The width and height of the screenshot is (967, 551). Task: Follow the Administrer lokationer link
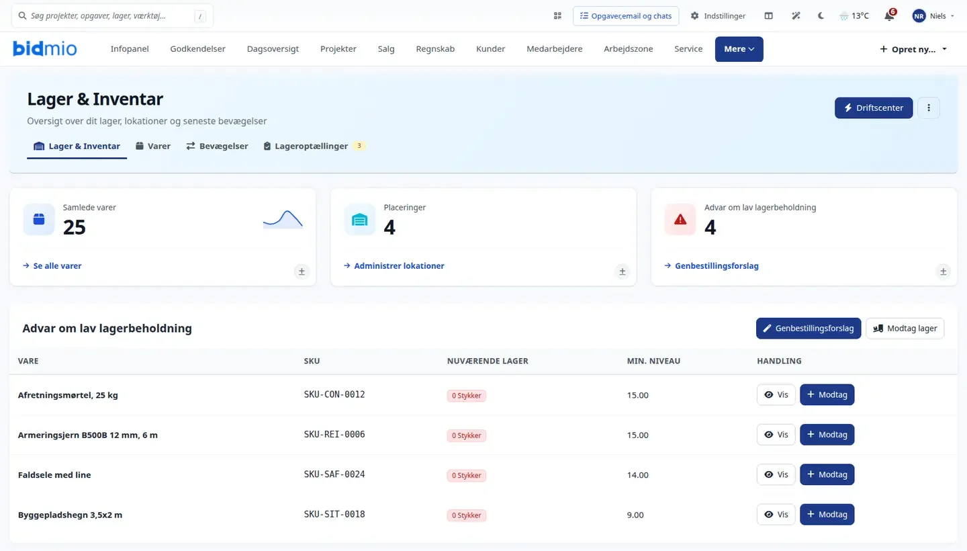(x=394, y=266)
